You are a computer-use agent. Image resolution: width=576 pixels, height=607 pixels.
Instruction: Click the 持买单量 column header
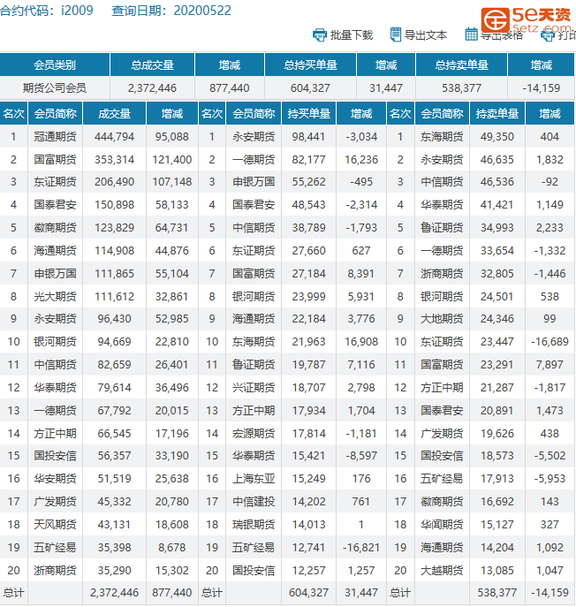coord(309,114)
